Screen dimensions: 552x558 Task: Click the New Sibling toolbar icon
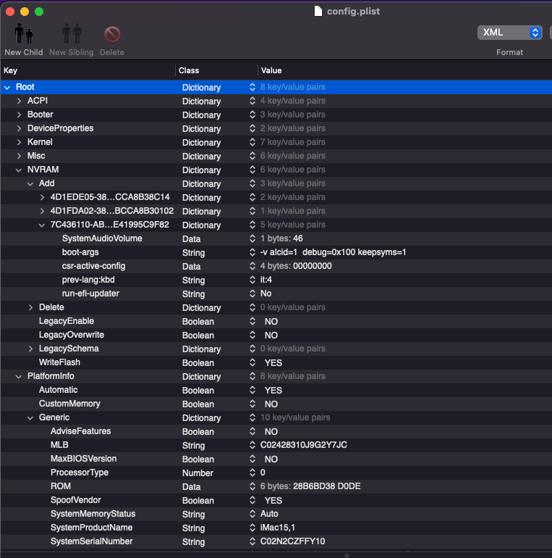pos(72,34)
